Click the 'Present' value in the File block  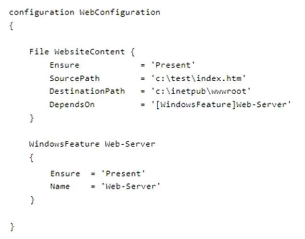point(173,65)
